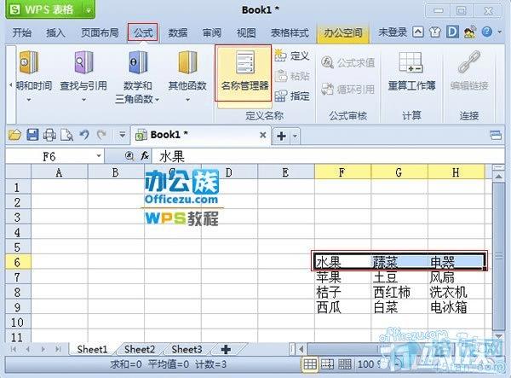Viewport: 511px width, 378px height.
Task: Switch to normal view in status bar
Action: coord(310,364)
